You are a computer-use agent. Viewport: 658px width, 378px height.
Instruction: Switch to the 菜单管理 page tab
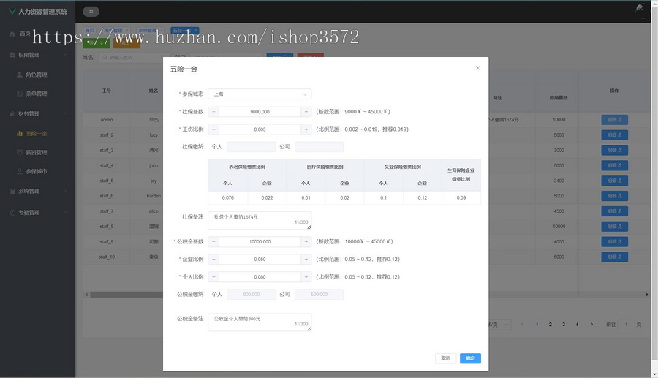[151, 30]
